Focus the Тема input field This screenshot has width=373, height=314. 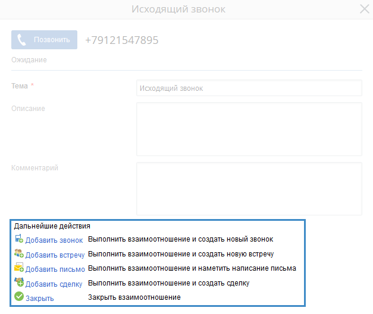(249, 88)
